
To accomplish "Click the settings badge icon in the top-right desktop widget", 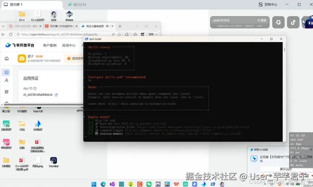I will [278, 22].
